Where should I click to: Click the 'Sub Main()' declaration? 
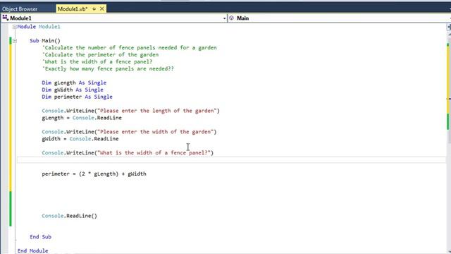45,41
